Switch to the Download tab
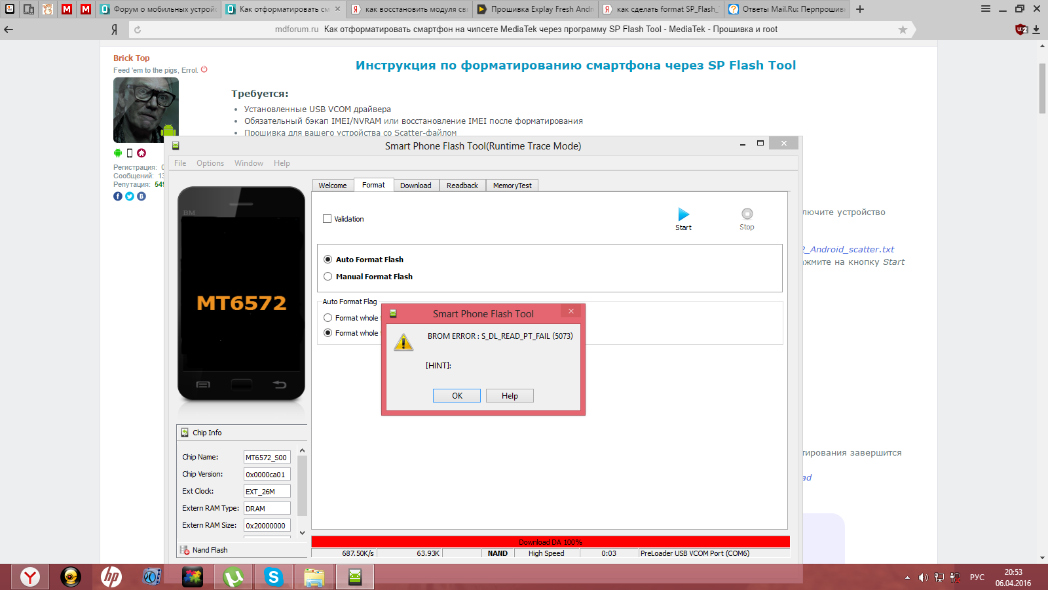1048x590 pixels. 416,186
